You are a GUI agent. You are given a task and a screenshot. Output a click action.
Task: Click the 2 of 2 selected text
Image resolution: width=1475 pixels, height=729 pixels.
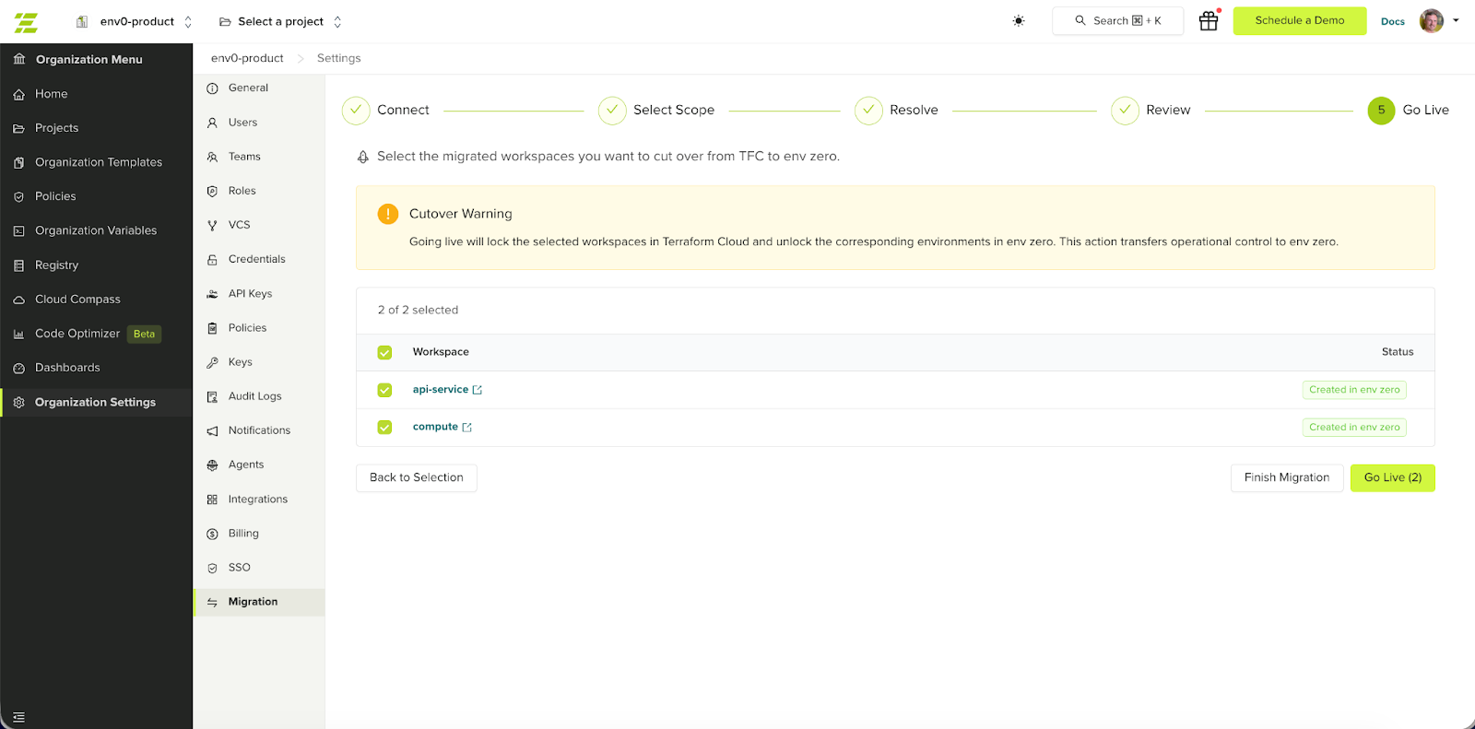coord(418,310)
